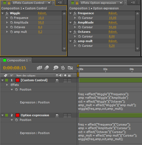The width and height of the screenshot is (142, 145).
Task: Hide the Custom Control layer with eye icon
Action: point(57,80)
